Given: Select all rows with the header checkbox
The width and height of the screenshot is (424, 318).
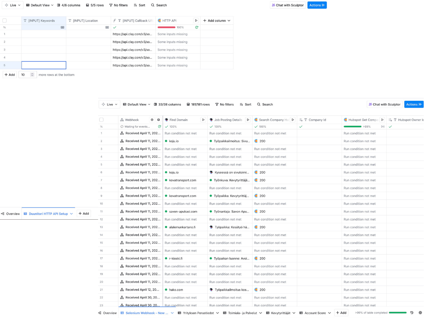Looking at the screenshot, I should click(5, 21).
